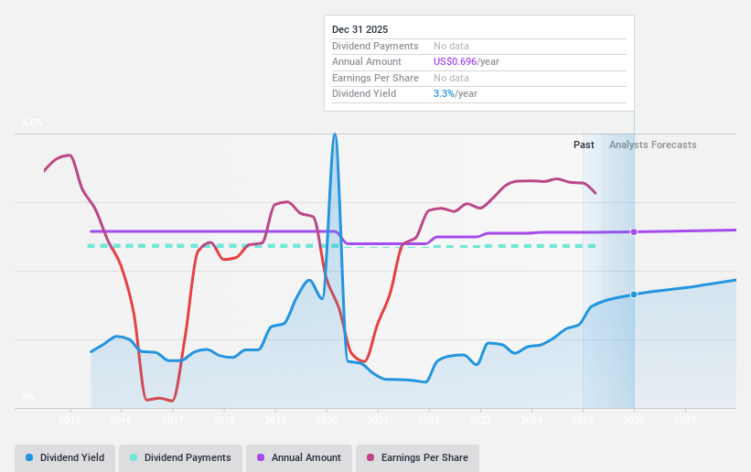
Task: Toggle the Dividend Yield legend button
Action: (65, 457)
